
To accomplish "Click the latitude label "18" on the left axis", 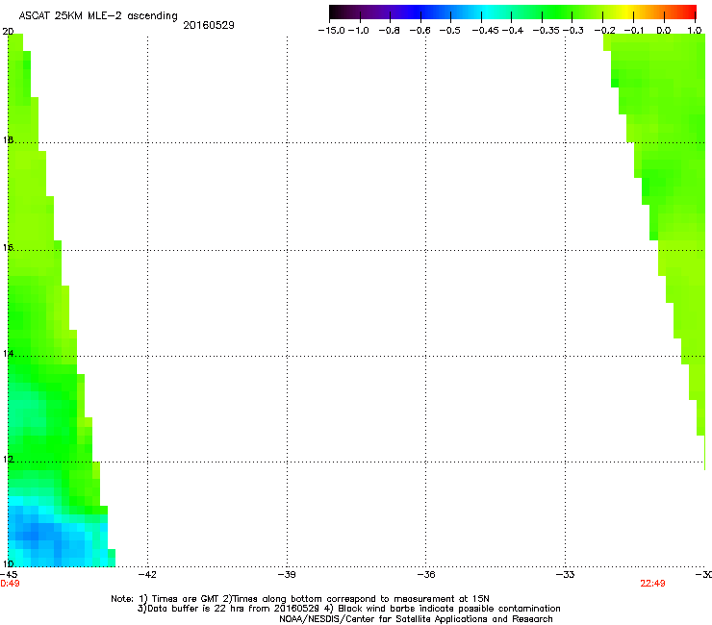I will pyautogui.click(x=8, y=139).
